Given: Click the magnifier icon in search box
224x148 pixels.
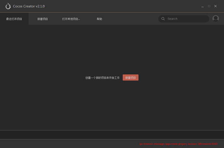Looking at the screenshot, I should (x=163, y=19).
